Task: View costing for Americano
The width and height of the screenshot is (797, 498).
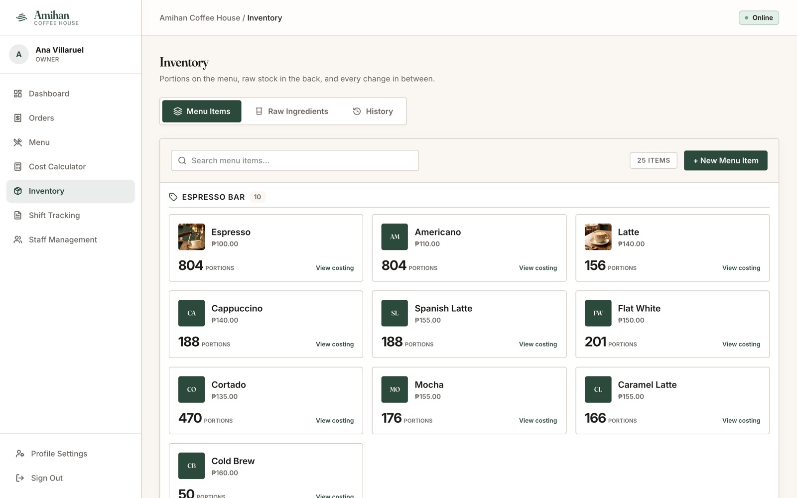Action: [538, 268]
